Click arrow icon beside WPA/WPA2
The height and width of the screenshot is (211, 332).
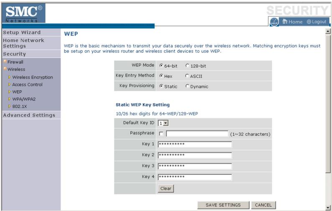[x=9, y=99]
